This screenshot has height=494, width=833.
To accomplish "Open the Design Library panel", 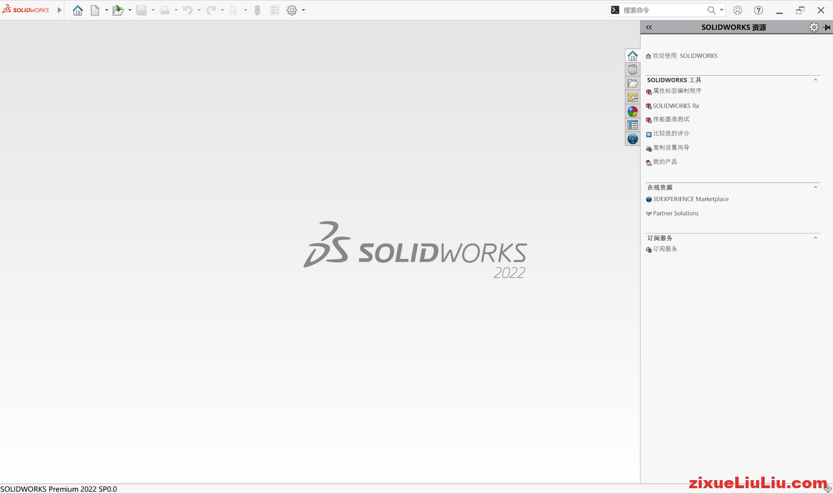I will pos(632,69).
